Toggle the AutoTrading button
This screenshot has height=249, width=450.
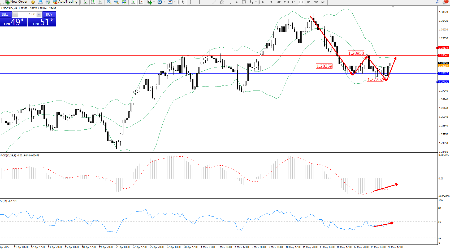(65, 2)
